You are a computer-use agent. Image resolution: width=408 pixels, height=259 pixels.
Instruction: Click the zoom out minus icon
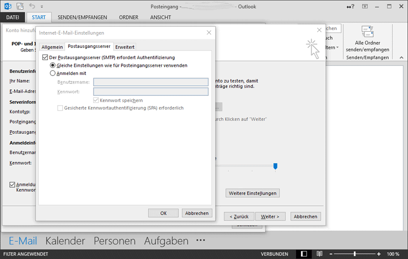332,253
